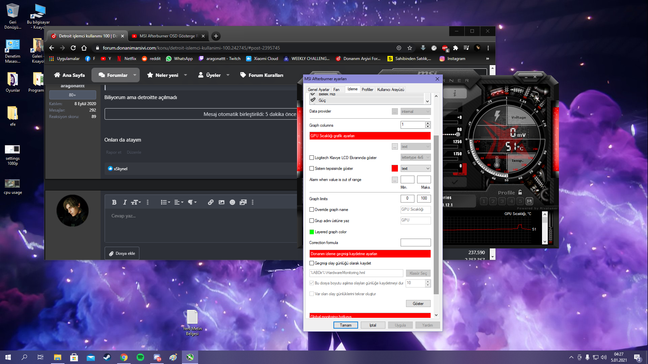Switch to the MSI Afterburner OSD YouTube tab

(x=168, y=36)
